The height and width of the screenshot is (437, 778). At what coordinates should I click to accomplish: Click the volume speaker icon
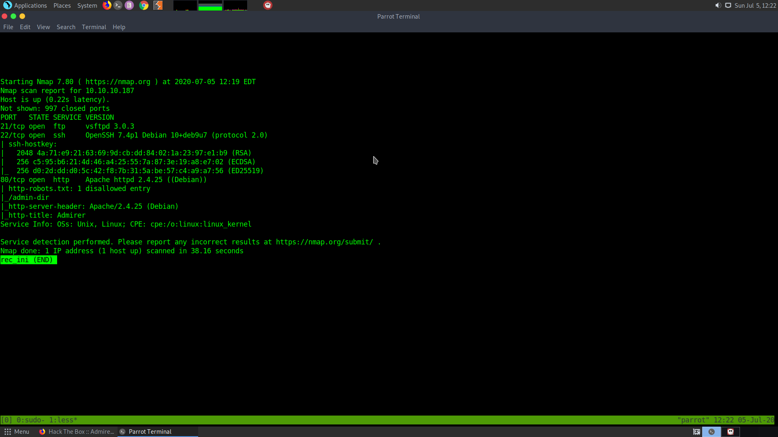[x=718, y=5]
